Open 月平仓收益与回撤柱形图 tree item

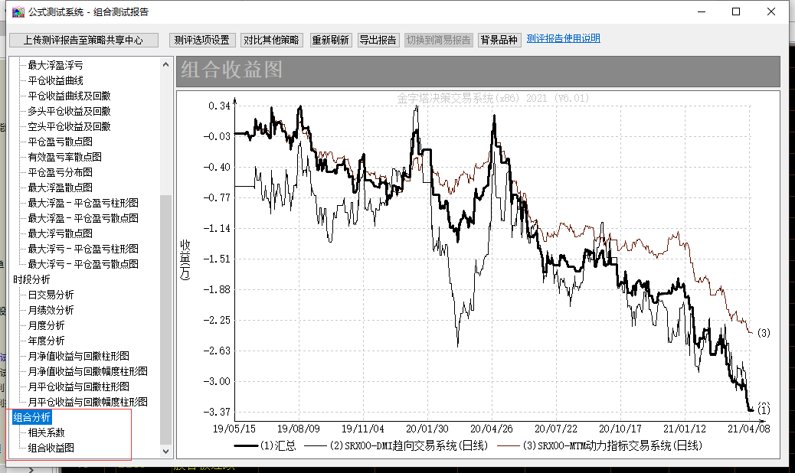(79, 387)
